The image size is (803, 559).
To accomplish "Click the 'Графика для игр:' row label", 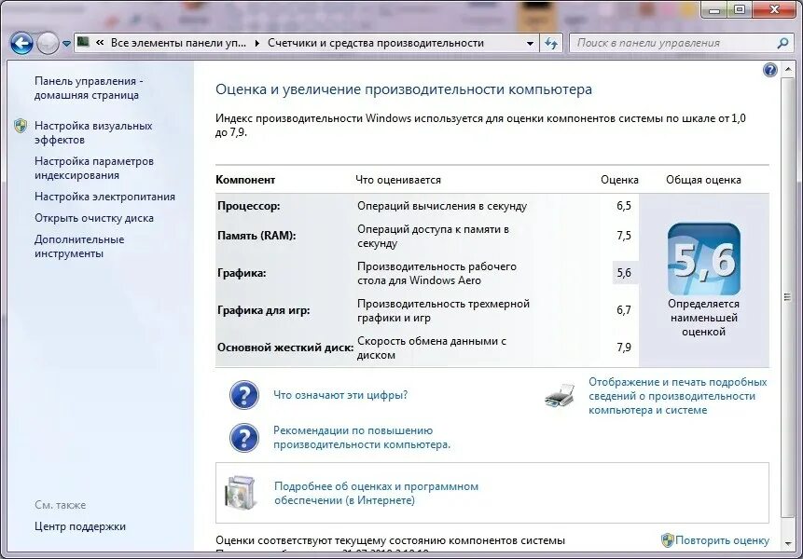I will tap(263, 310).
